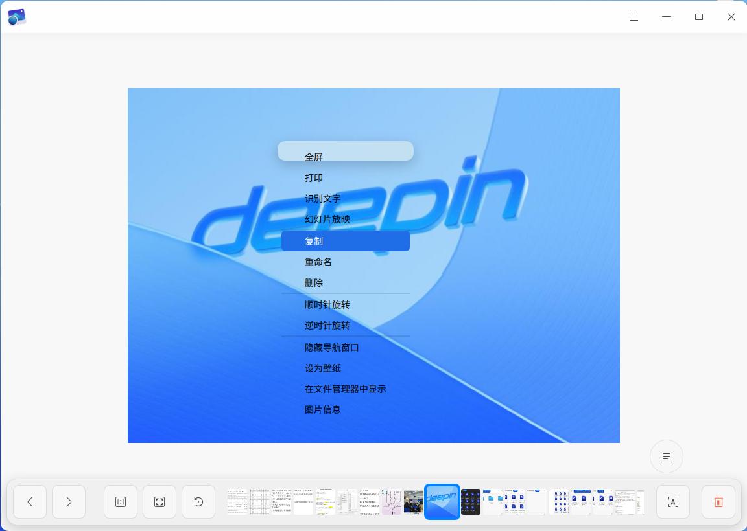Click floating extract-text button over image
This screenshot has width=747, height=531.
pos(667,457)
